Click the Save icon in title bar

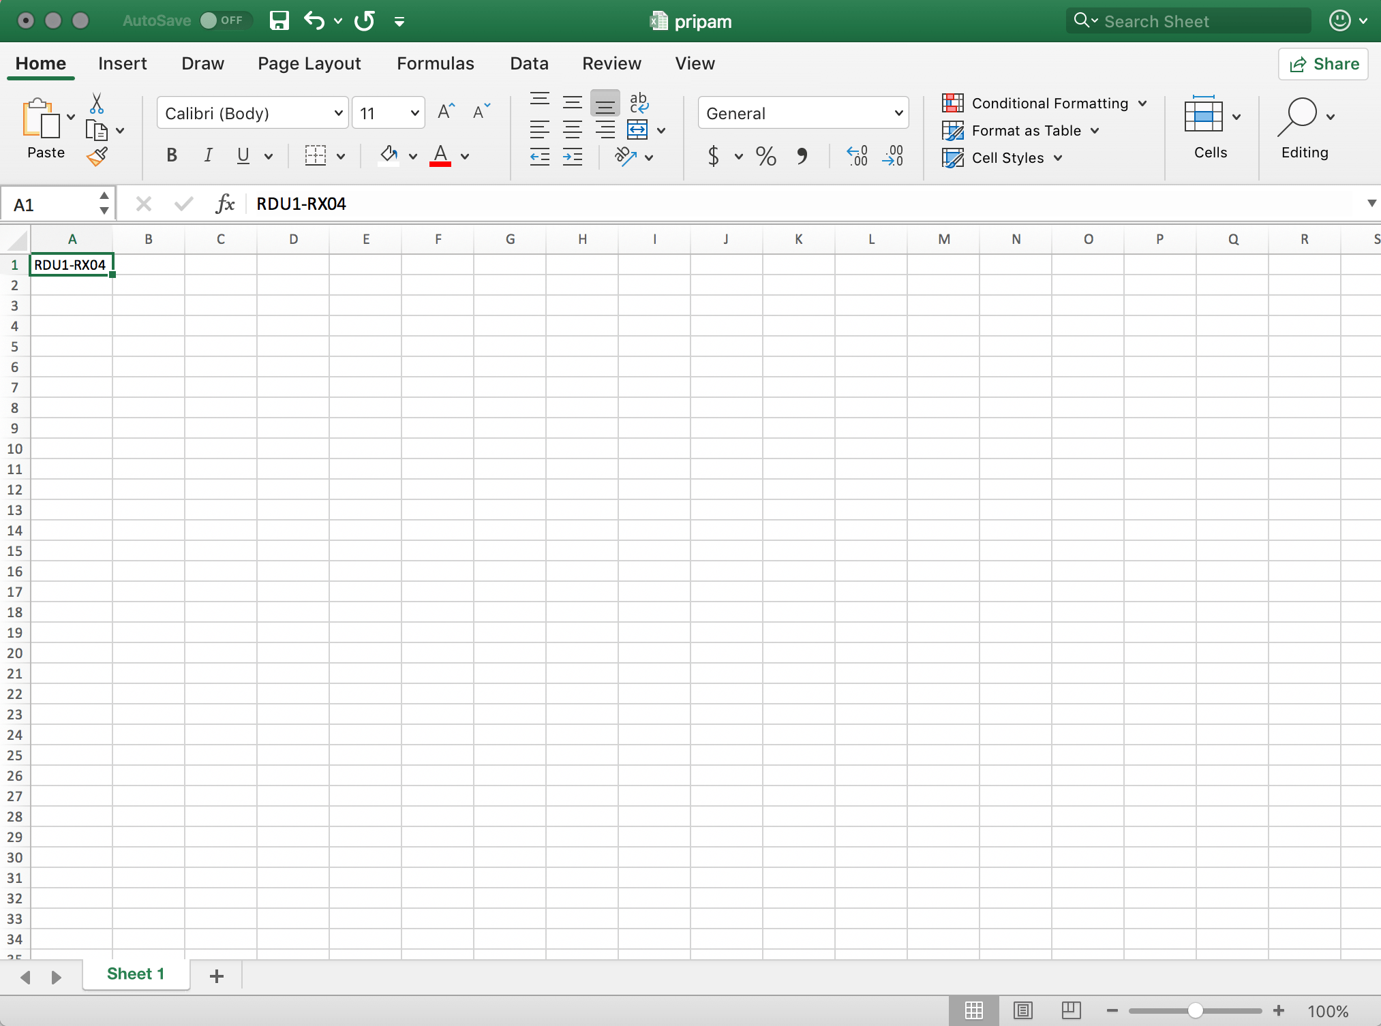279,21
